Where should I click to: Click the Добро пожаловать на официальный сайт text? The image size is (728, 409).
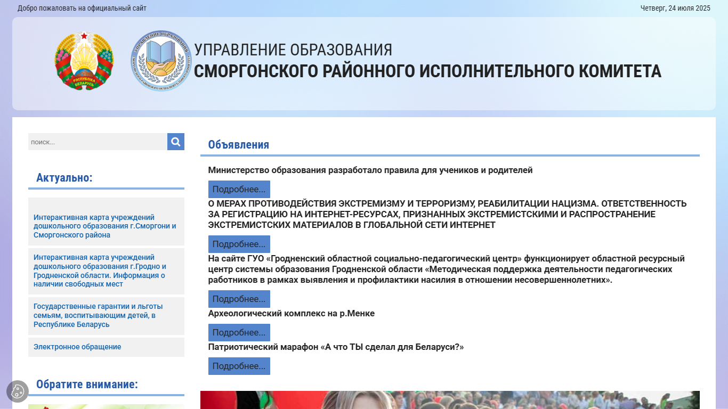tap(82, 8)
